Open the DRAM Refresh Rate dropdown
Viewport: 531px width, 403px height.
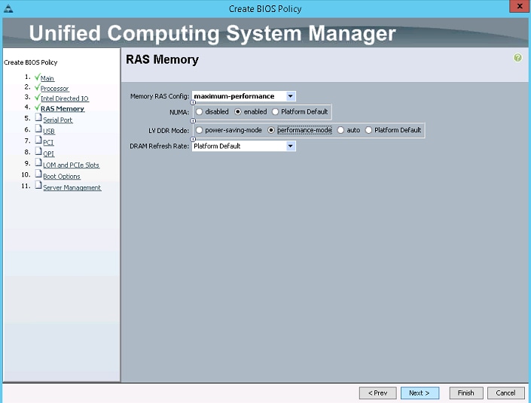(291, 146)
